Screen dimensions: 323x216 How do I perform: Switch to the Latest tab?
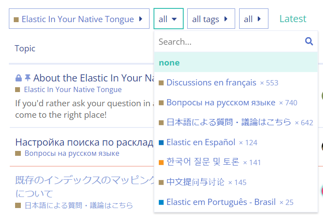pos(293,19)
